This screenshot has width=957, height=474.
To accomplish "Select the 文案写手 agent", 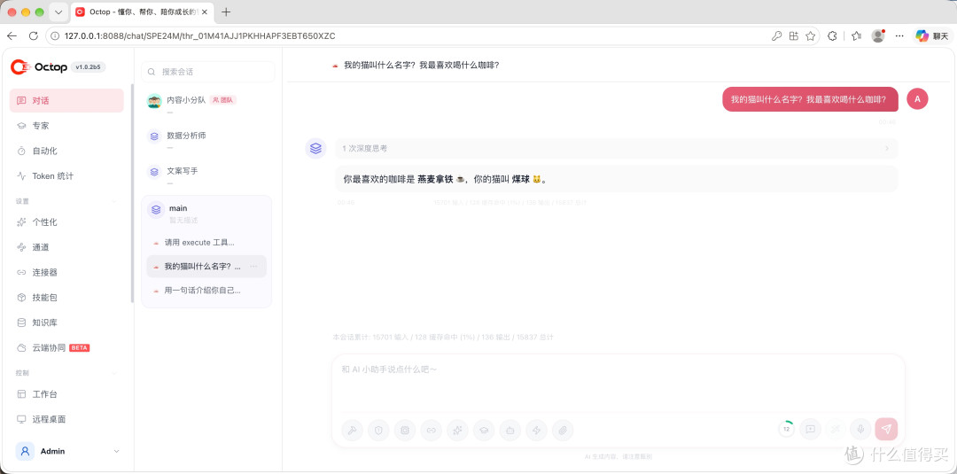I will pos(206,174).
